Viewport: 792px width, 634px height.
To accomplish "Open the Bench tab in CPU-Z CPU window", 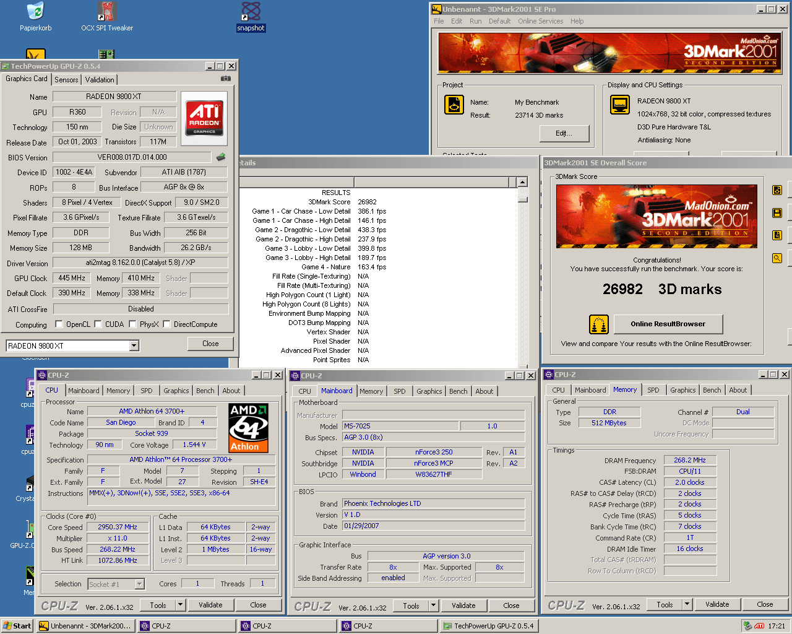I will [205, 391].
